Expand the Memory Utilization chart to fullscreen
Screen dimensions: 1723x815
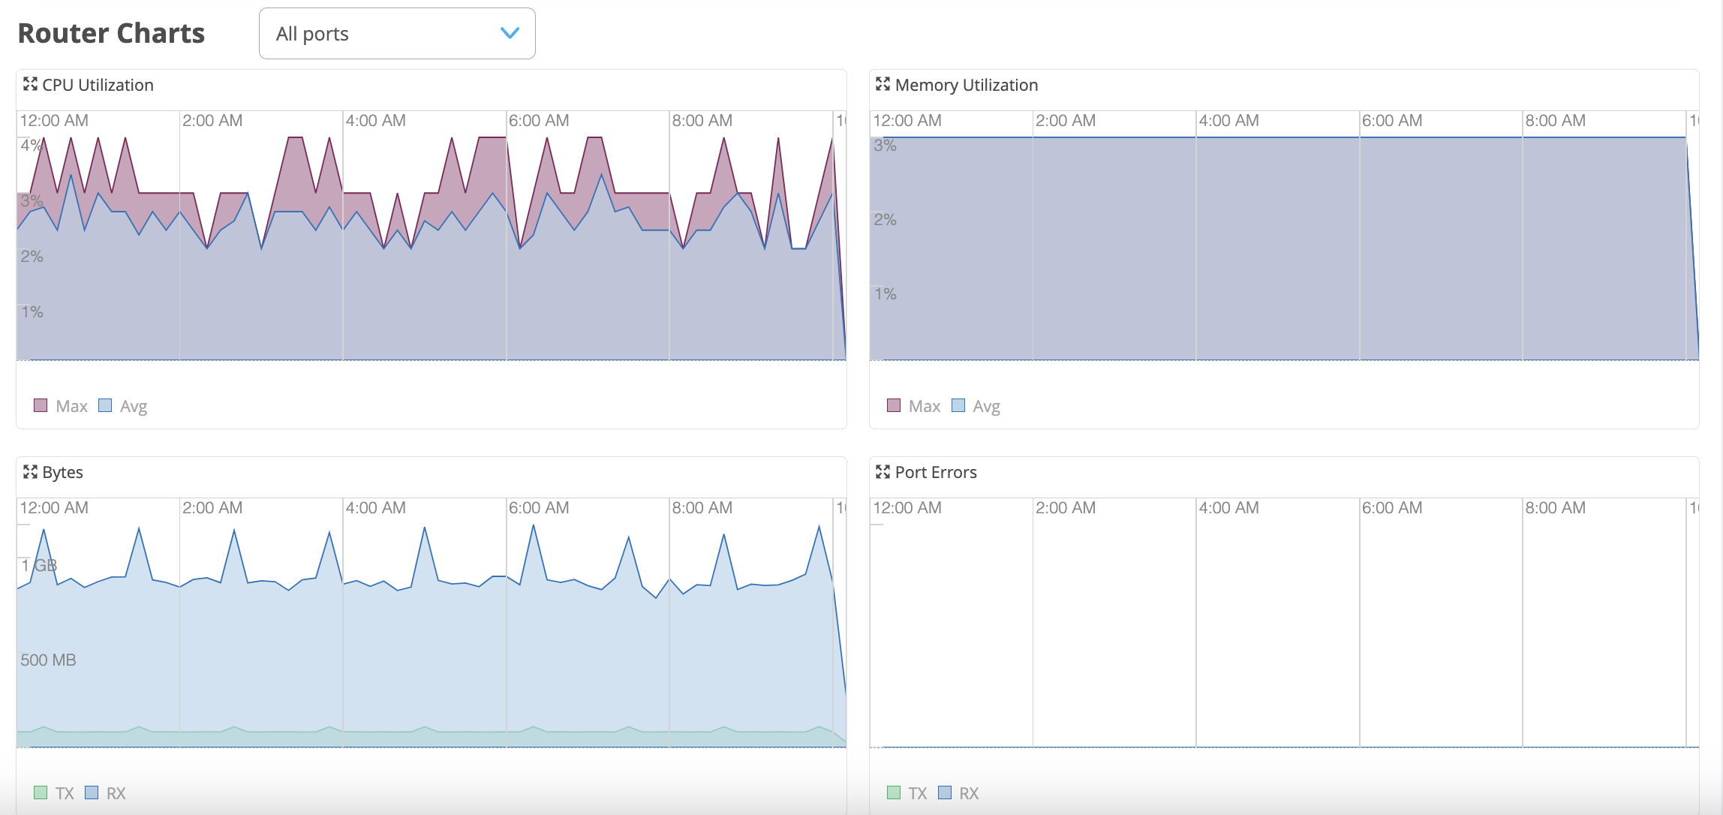pyautogui.click(x=883, y=84)
